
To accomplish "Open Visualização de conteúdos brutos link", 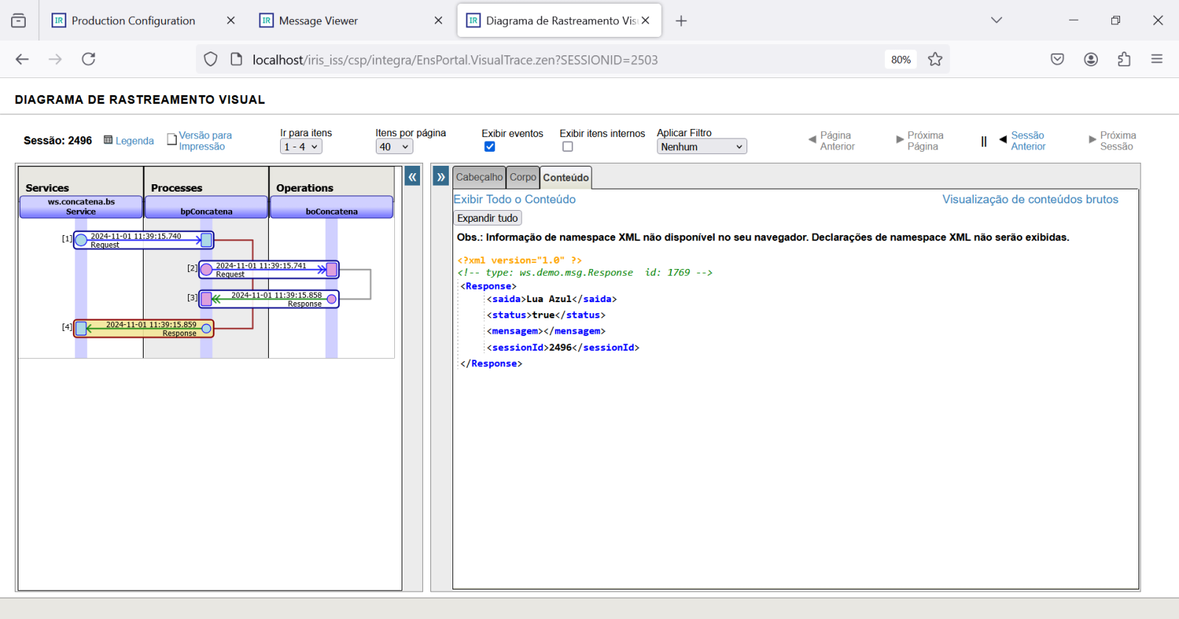I will coord(1029,200).
